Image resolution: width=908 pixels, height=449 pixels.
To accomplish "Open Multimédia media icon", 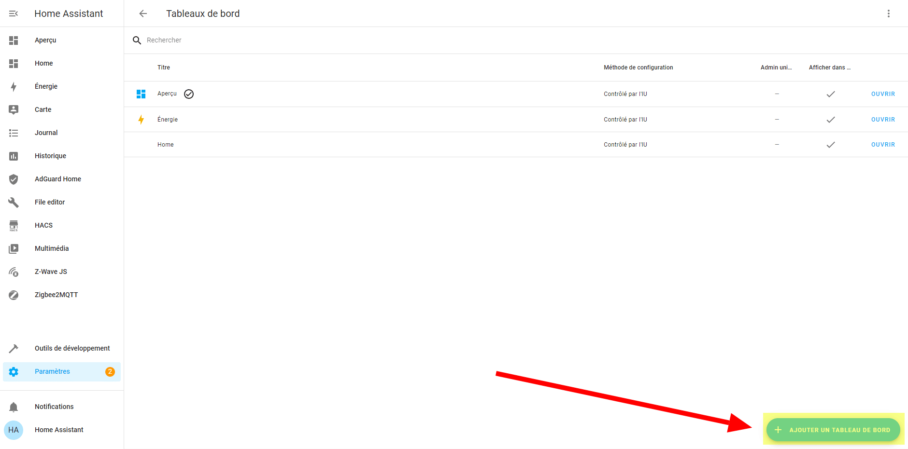I will pyautogui.click(x=14, y=249).
